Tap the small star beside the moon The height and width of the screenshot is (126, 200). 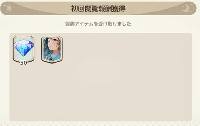pyautogui.click(x=191, y=4)
